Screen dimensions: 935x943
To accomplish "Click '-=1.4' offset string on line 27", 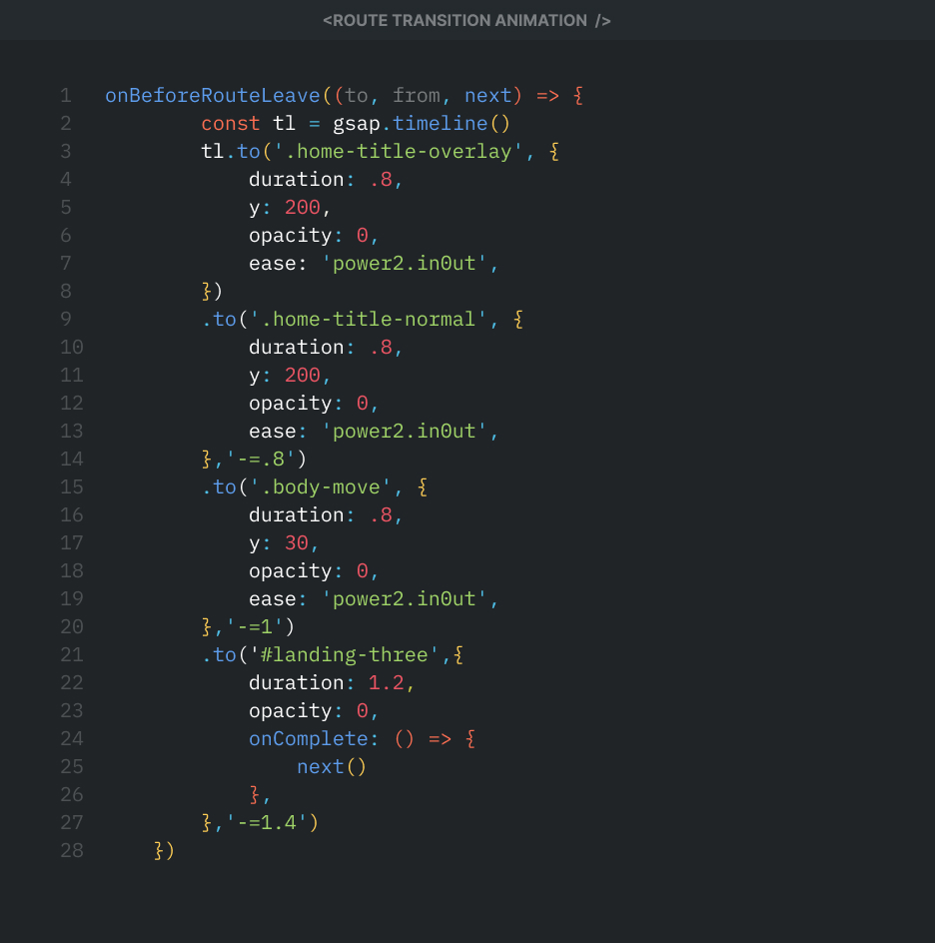I will (267, 823).
